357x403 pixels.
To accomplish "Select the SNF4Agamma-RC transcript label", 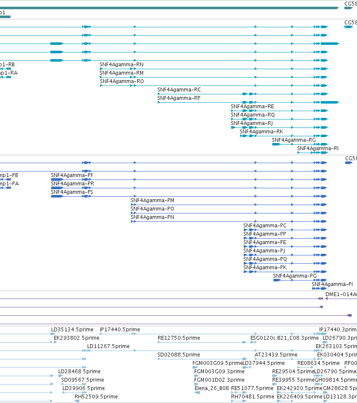I will coord(179,90).
